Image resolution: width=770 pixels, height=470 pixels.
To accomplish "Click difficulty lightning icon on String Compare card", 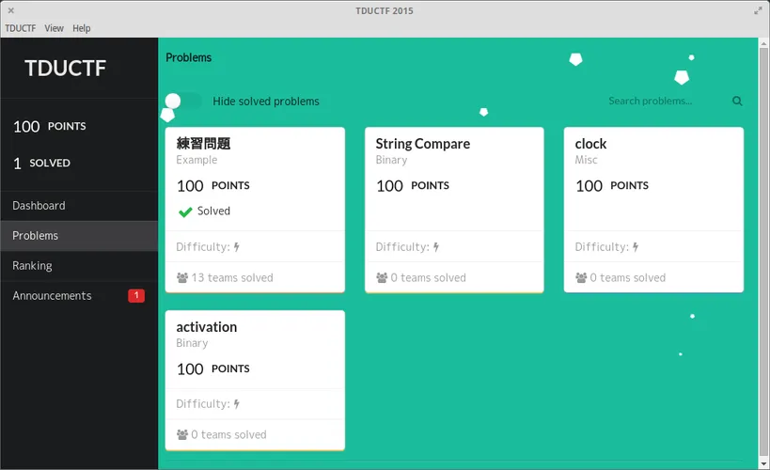I will [x=436, y=246].
